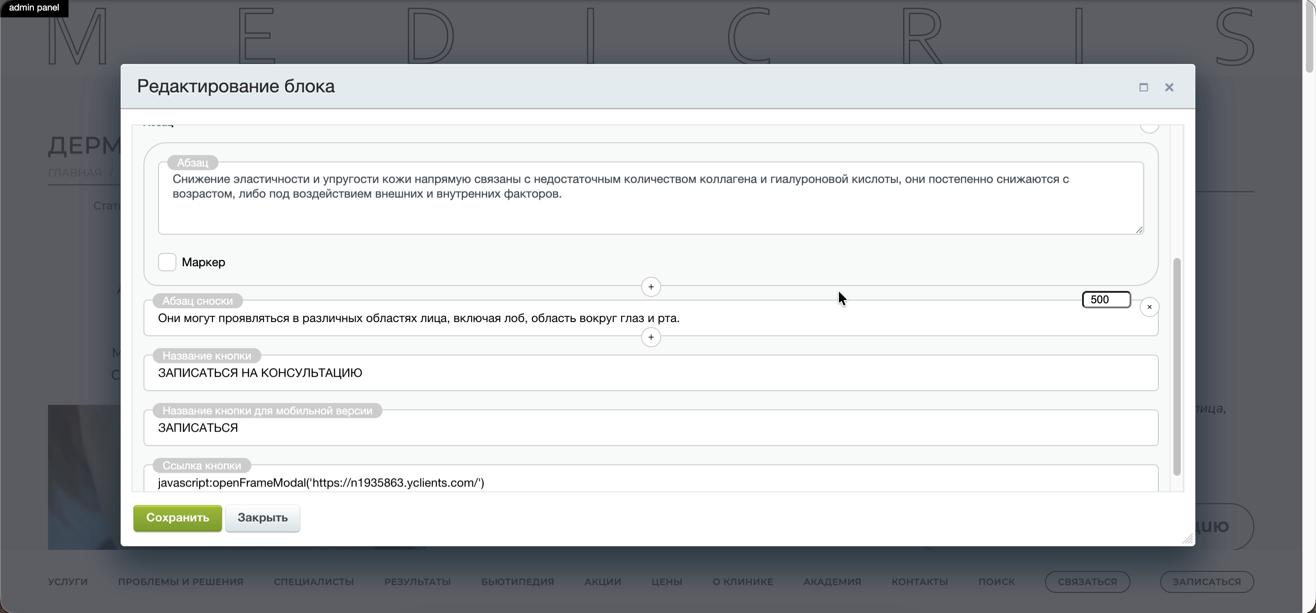Open the admin panel label

point(34,8)
